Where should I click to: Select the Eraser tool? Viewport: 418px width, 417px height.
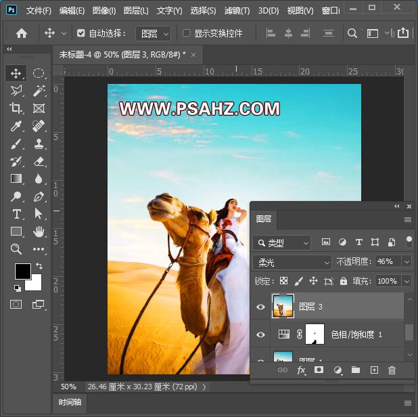[x=39, y=161]
